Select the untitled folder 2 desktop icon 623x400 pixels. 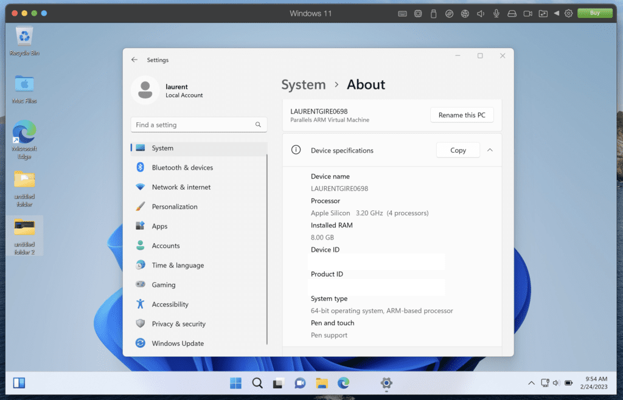click(24, 236)
